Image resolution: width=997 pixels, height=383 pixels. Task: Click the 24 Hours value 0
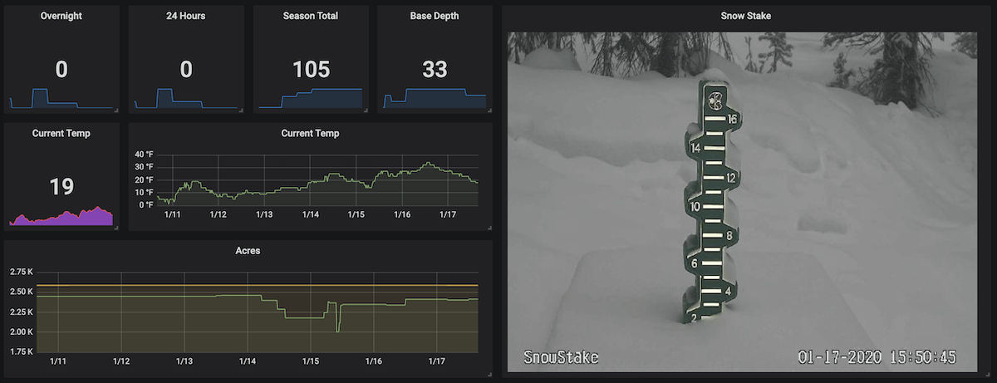coord(186,70)
